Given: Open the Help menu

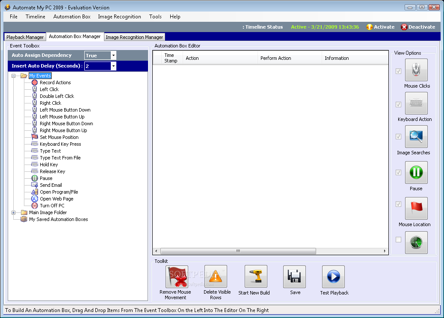Looking at the screenshot, I should pos(175,17).
